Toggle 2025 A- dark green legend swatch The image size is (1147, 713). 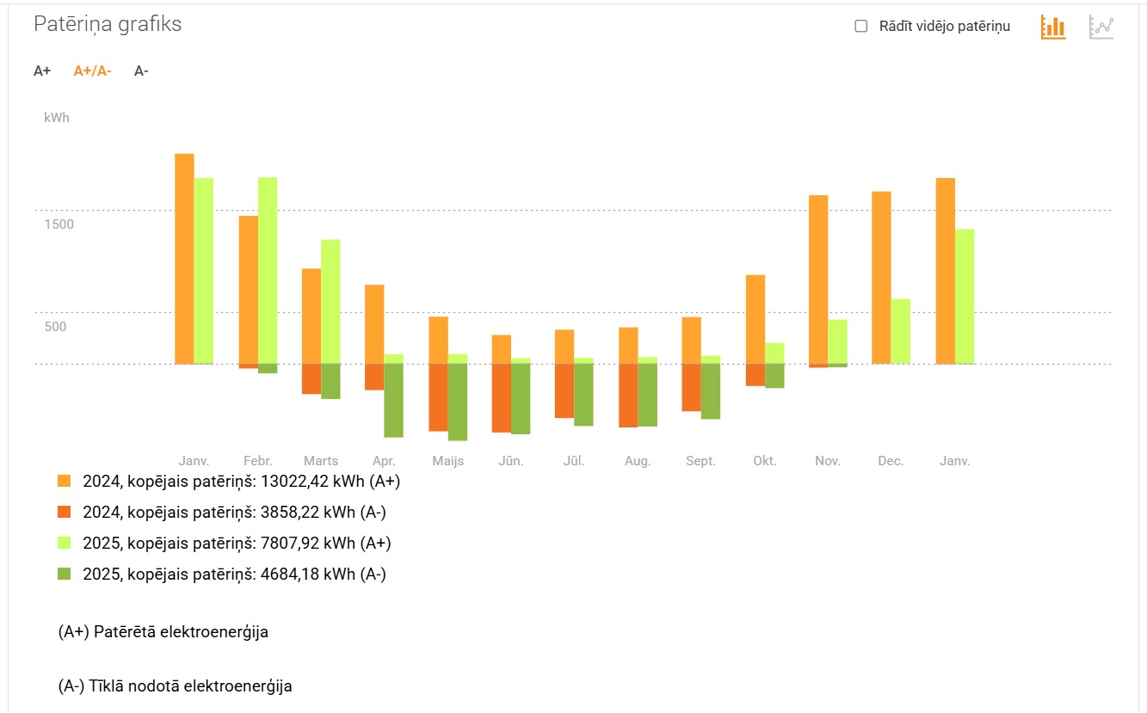65,575
